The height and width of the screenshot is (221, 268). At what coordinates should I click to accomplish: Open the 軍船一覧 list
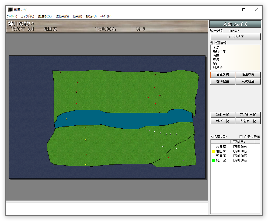point(223,115)
